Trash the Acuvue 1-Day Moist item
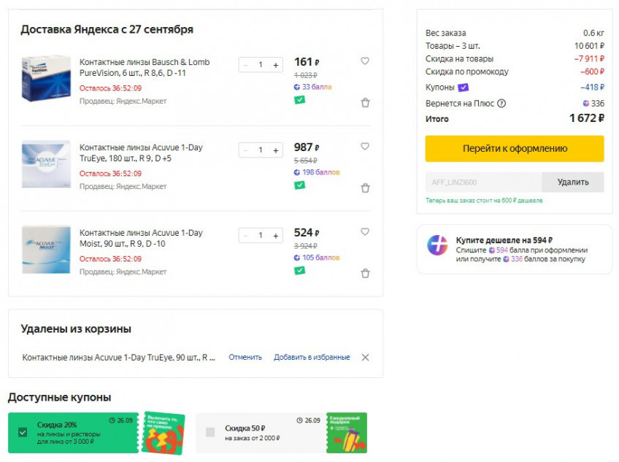619x462 pixels. [365, 274]
